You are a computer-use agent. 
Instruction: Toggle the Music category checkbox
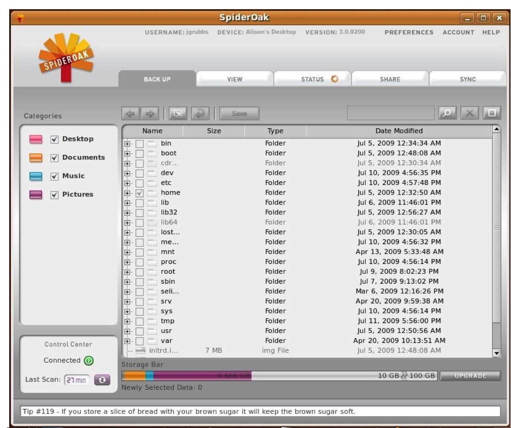pos(55,176)
